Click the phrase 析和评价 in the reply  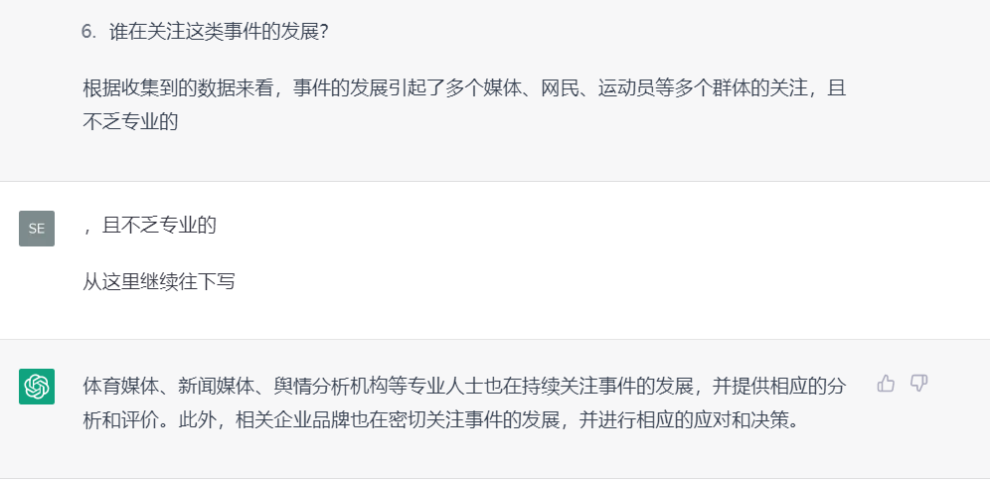tap(120, 420)
